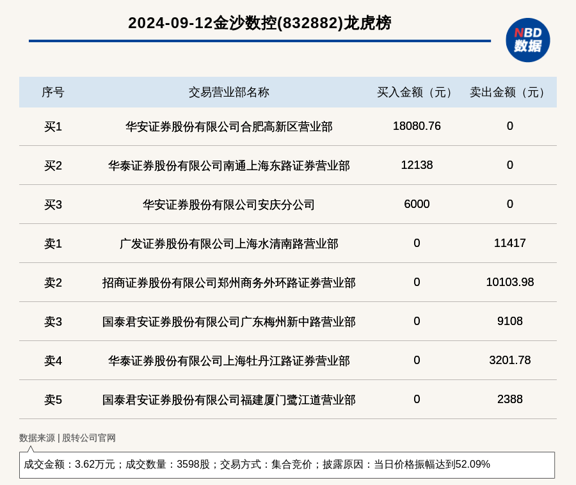Screen dimensions: 576x485
Task: Click the sell amount 11417
Action: point(509,243)
